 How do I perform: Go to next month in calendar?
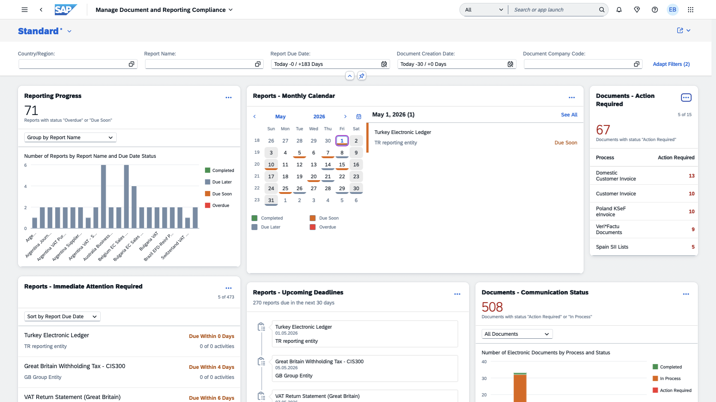click(x=345, y=117)
